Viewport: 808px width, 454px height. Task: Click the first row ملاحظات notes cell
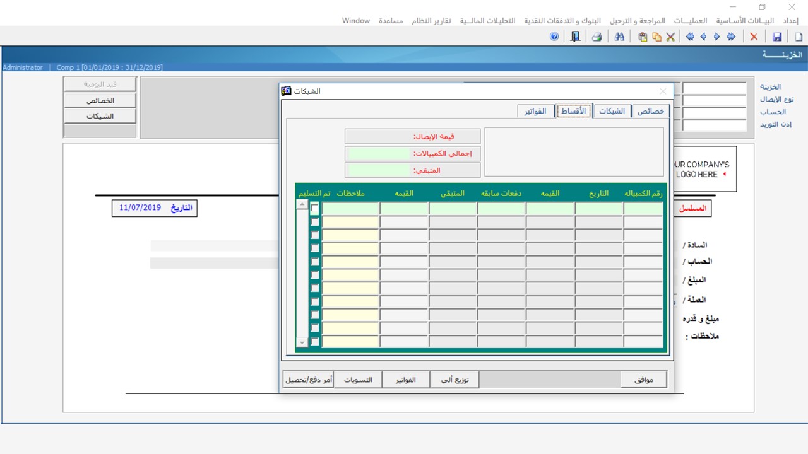[350, 209]
